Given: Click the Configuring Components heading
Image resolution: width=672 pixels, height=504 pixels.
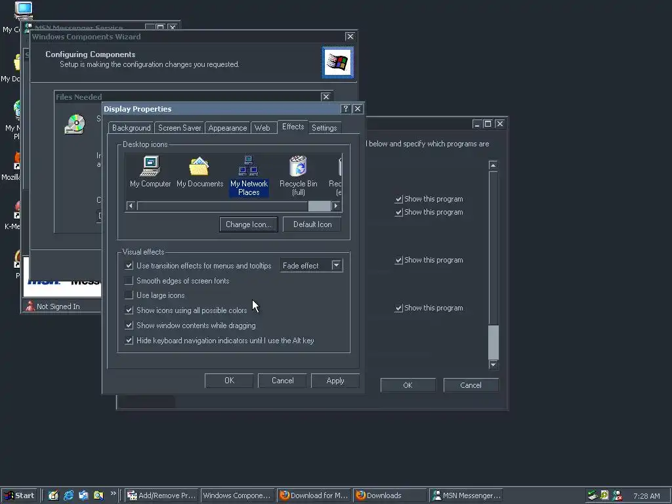Looking at the screenshot, I should click(91, 54).
